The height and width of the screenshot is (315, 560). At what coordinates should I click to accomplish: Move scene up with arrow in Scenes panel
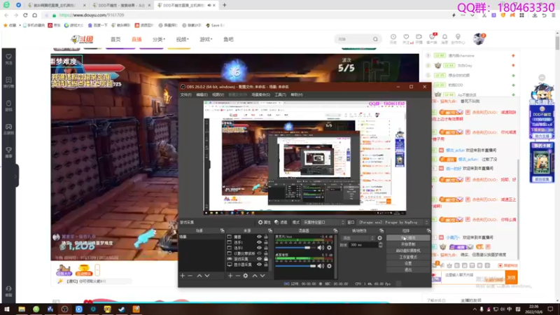point(199,276)
